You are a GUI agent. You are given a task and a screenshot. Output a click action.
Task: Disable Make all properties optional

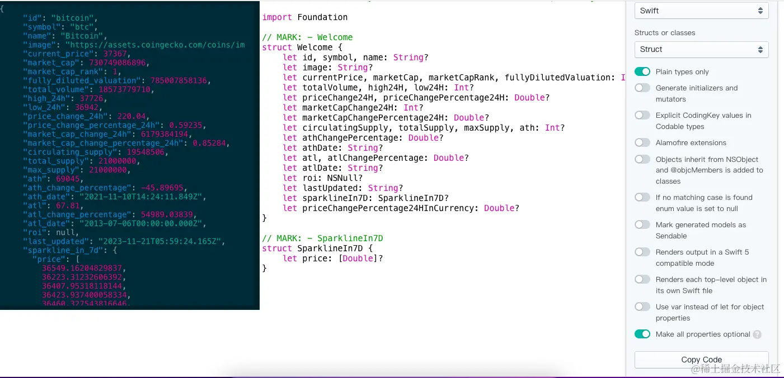[x=642, y=334]
